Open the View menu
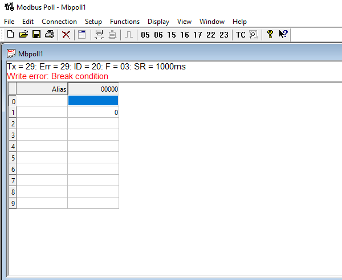 pos(184,22)
